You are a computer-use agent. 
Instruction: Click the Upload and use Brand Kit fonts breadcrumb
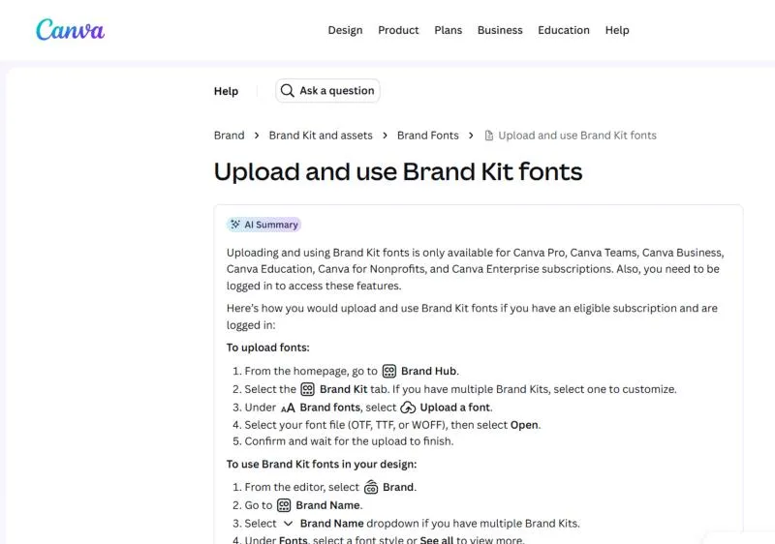576,136
